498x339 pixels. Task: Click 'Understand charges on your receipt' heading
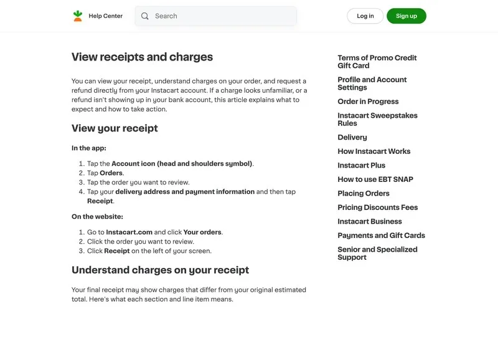pyautogui.click(x=160, y=270)
